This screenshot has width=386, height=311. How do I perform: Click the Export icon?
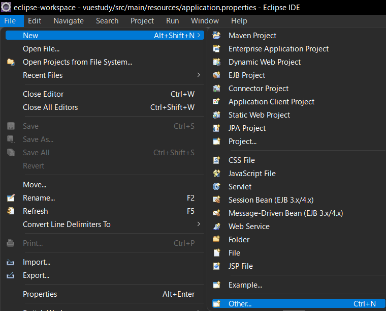click(x=10, y=275)
